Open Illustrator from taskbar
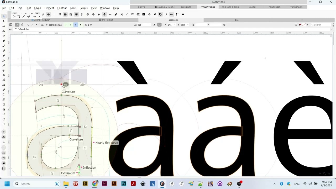The height and width of the screenshot is (189, 336). click(x=114, y=184)
